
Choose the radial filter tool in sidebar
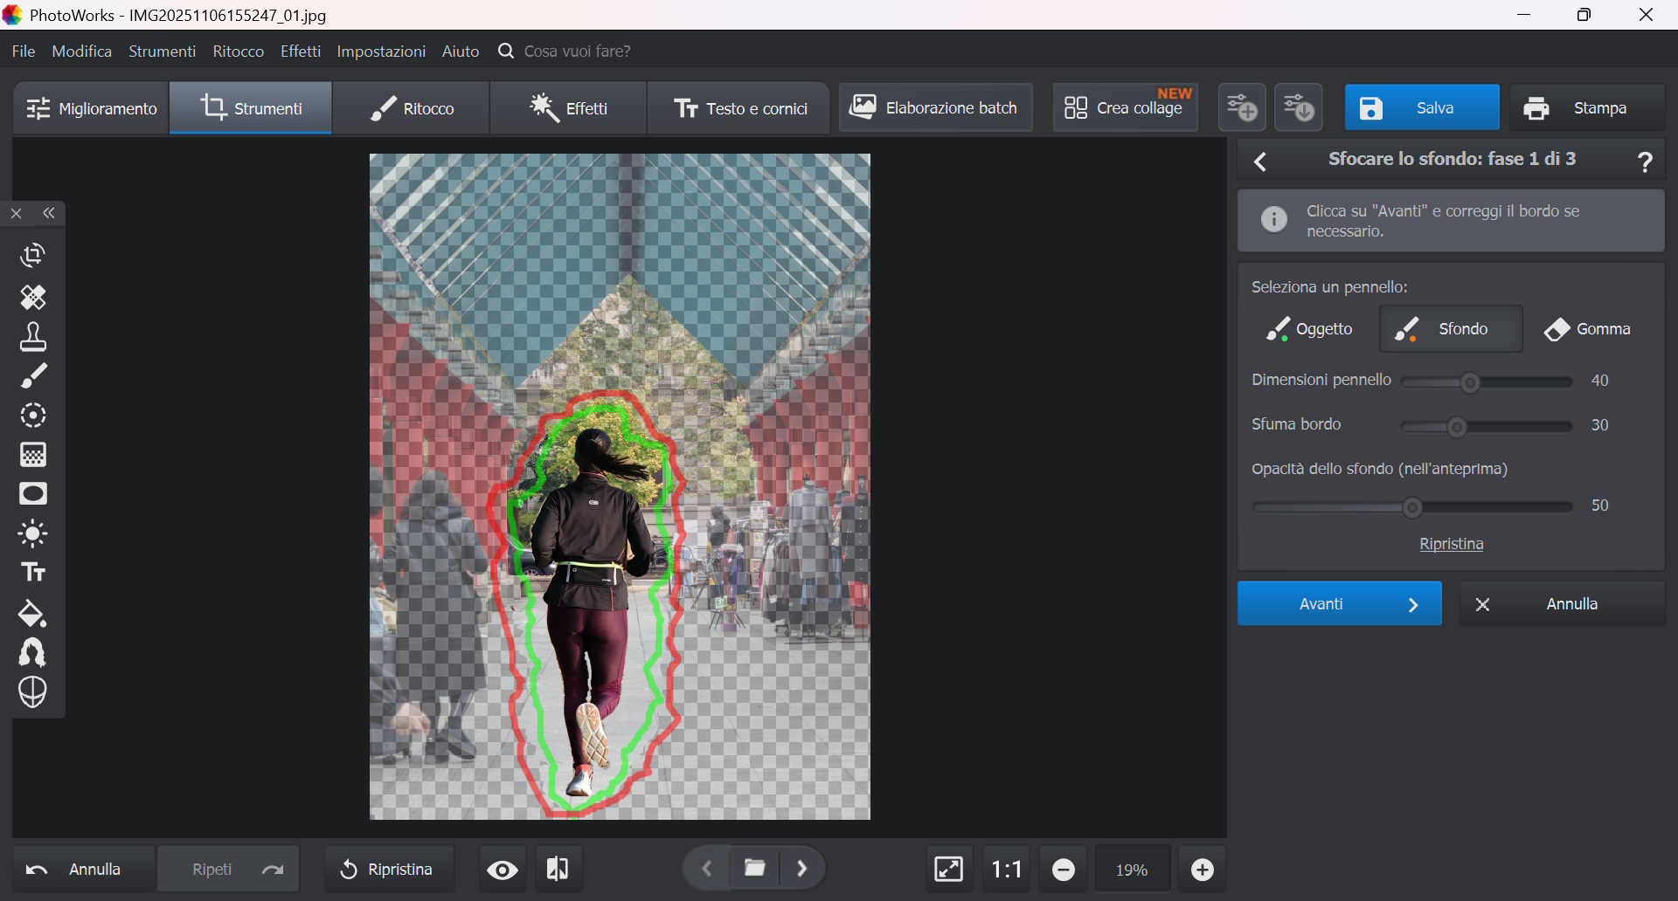coord(33,416)
